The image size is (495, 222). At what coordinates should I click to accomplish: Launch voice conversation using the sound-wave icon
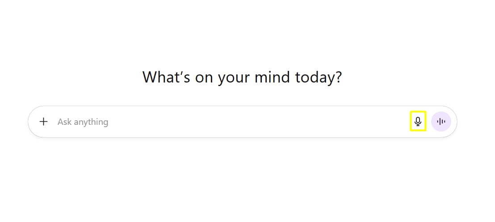pos(441,121)
